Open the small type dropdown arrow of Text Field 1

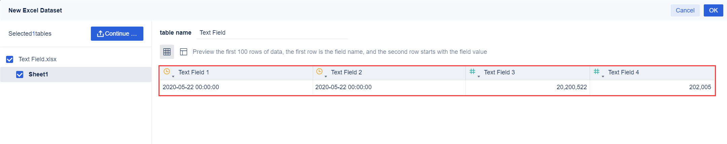click(173, 77)
